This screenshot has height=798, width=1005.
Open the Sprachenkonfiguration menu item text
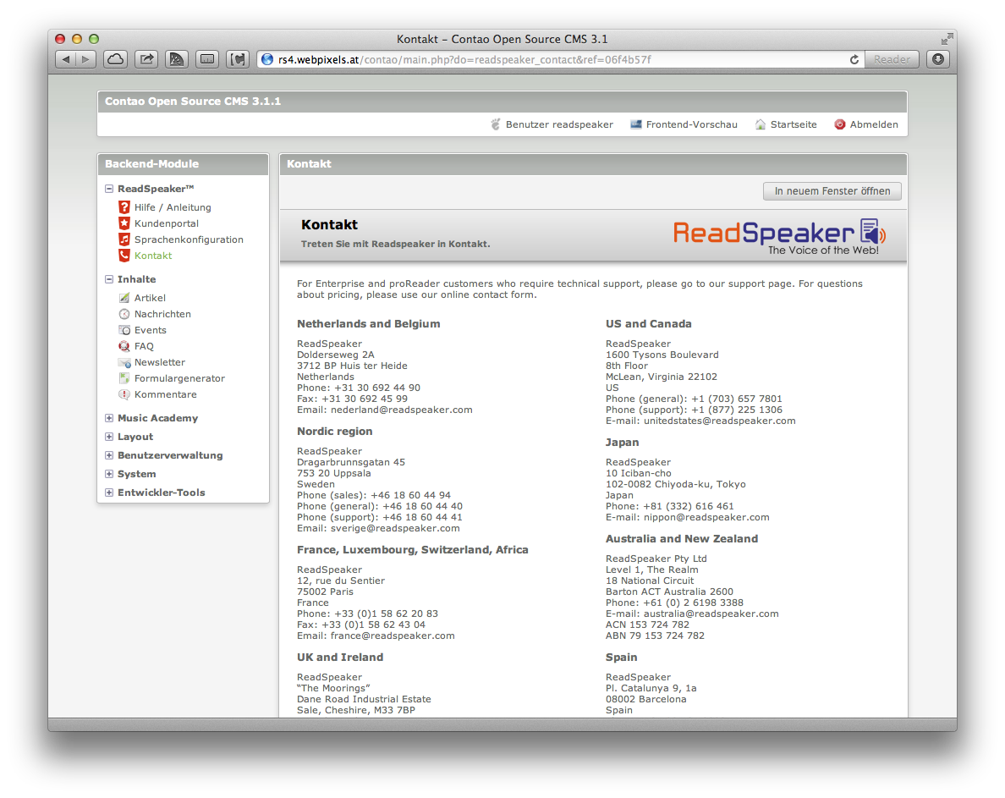point(189,239)
